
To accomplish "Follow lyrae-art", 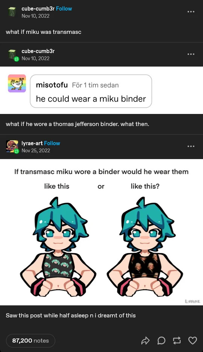I will pos(52,143).
